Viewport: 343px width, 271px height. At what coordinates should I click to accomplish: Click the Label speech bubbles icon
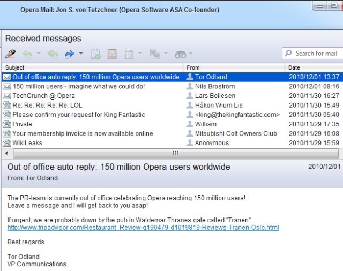(x=154, y=54)
